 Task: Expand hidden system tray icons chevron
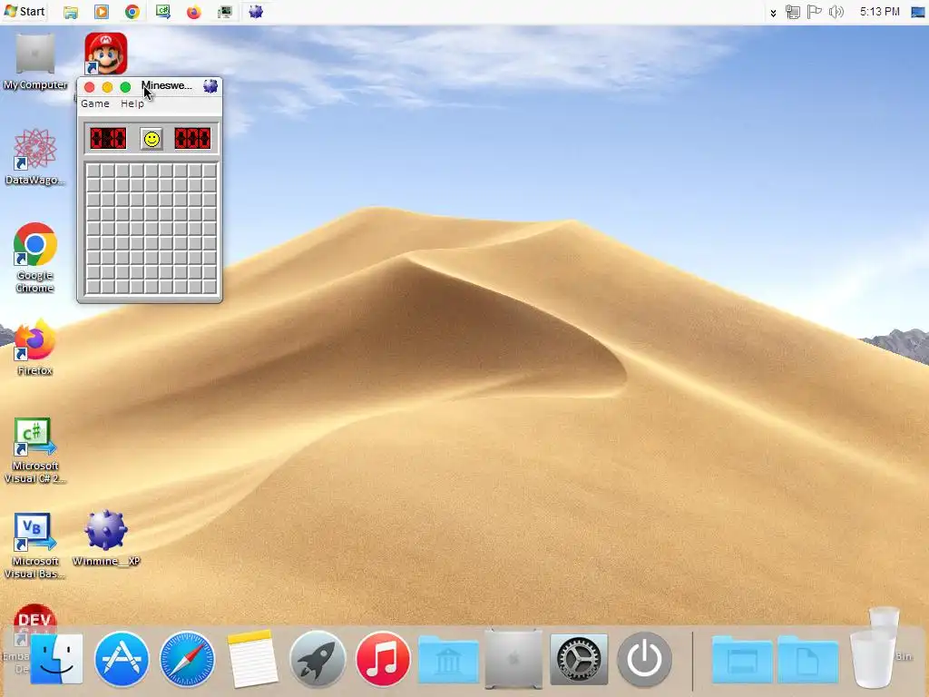click(x=773, y=13)
